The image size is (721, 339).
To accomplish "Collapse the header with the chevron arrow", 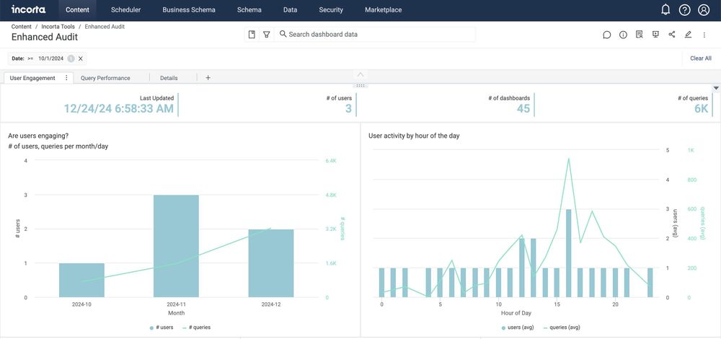I will click(360, 74).
